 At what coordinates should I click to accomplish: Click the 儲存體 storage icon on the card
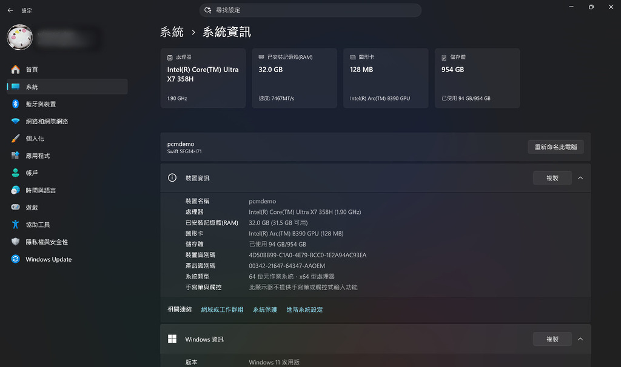click(444, 58)
